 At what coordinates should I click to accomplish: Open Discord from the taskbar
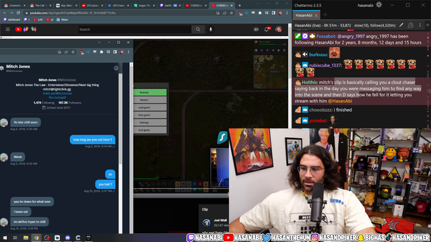click(x=67, y=237)
